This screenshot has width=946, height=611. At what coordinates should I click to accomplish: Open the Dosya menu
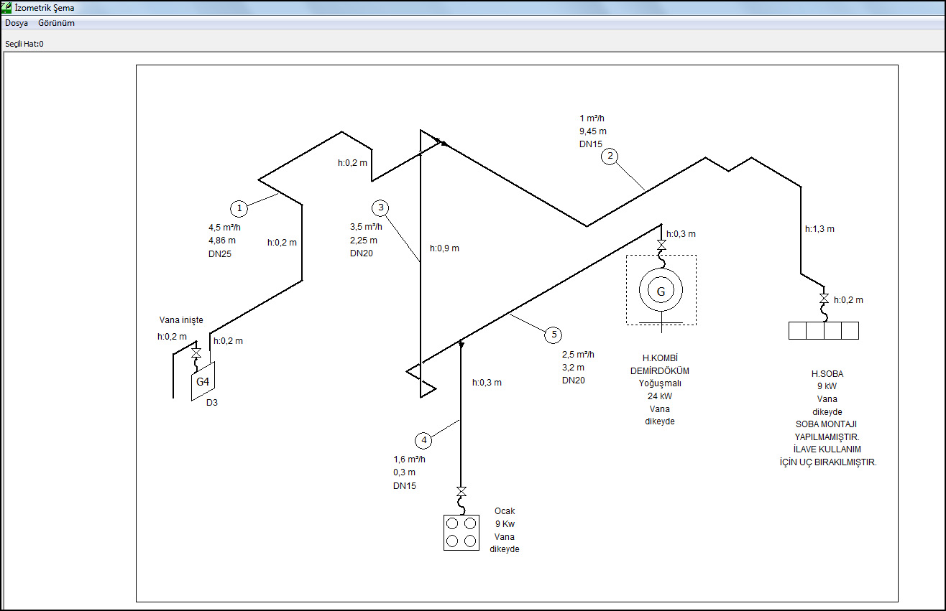[x=17, y=23]
